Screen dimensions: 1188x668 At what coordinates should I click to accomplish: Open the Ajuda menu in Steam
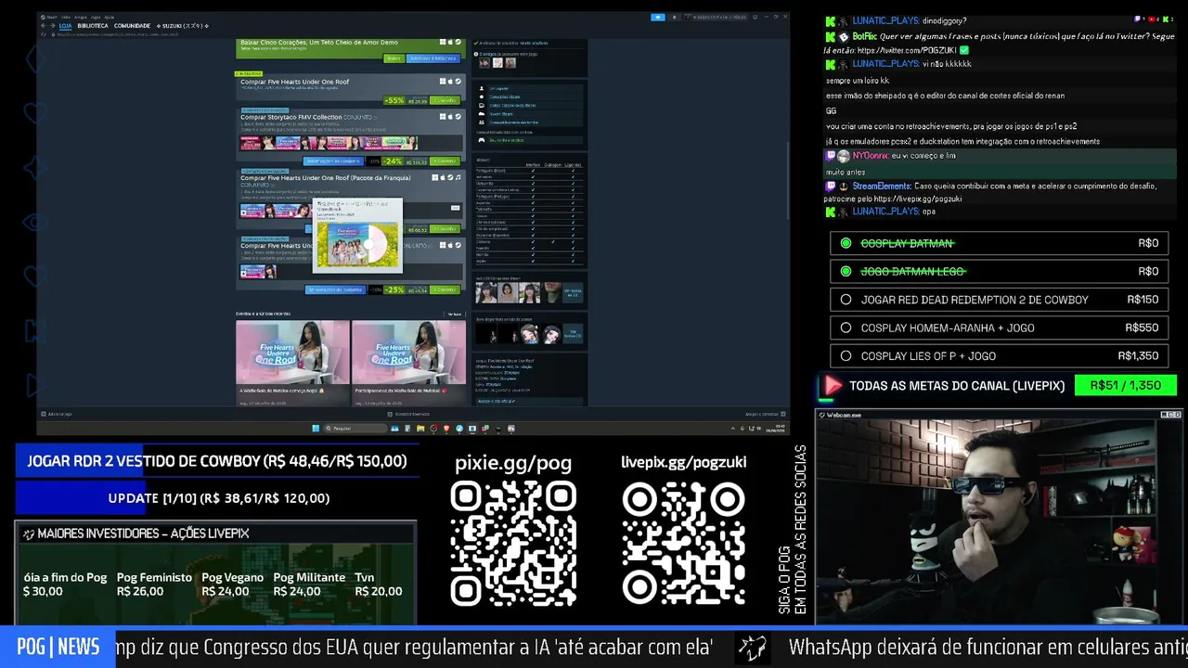pos(110,17)
